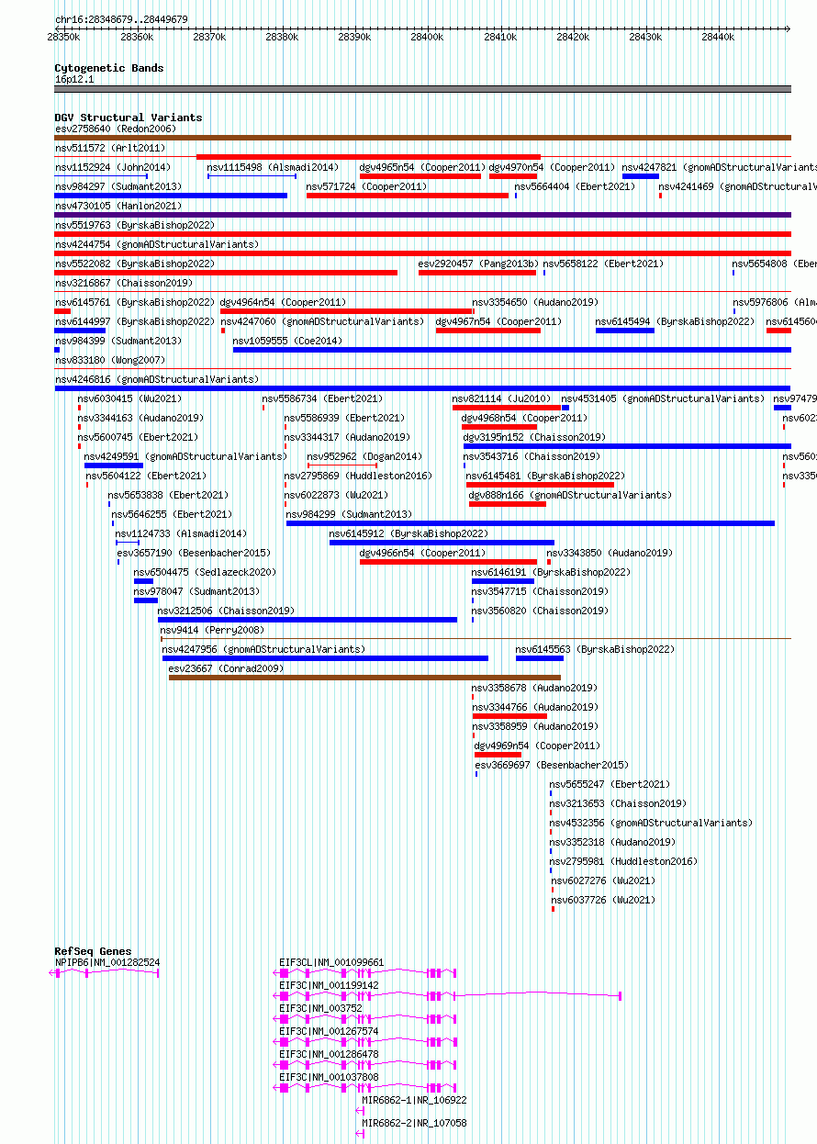
Task: Click nsv6037726 (Wu2021) label
Action: pos(604,900)
